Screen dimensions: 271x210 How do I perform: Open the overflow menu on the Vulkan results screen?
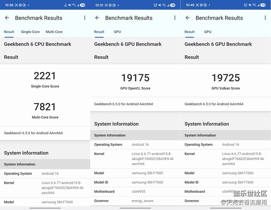[x=265, y=18]
